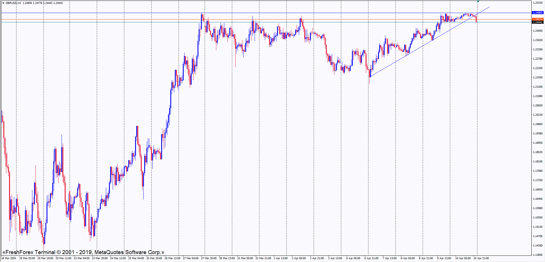Click the 27 Mar 20:00 time label

(x=209, y=258)
